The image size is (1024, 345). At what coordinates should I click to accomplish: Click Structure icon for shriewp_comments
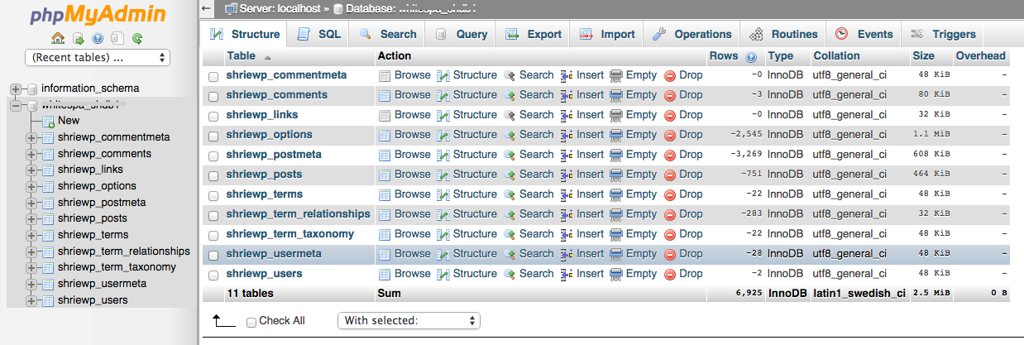pyautogui.click(x=443, y=95)
